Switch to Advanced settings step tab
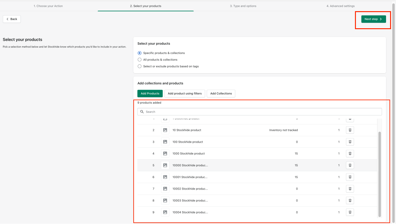396x224 pixels. pyautogui.click(x=340, y=6)
